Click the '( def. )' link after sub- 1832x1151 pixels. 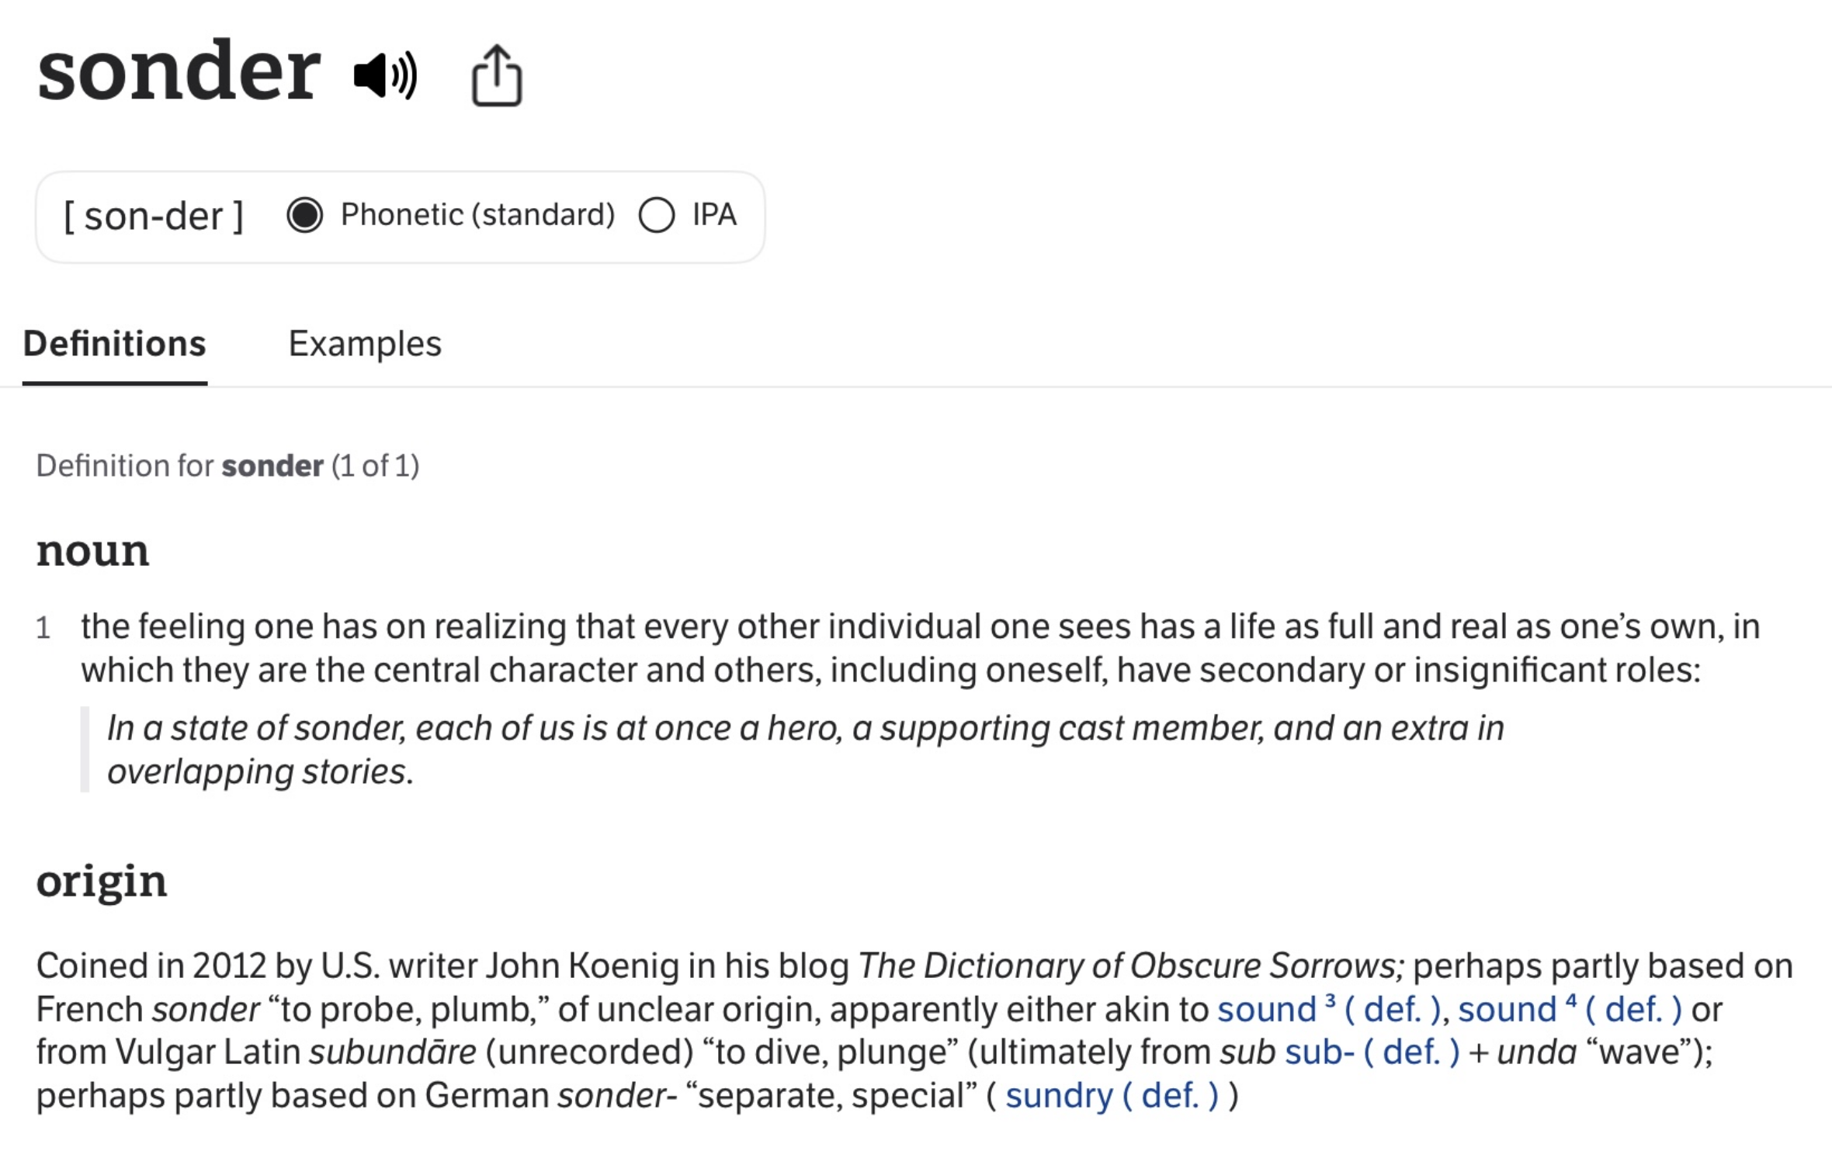[1411, 1052]
